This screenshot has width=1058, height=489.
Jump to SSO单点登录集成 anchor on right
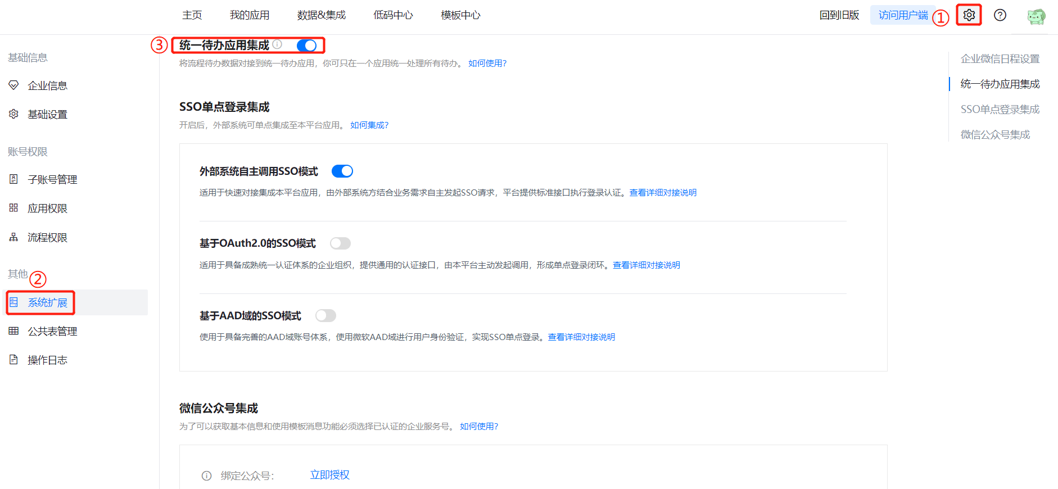1000,109
